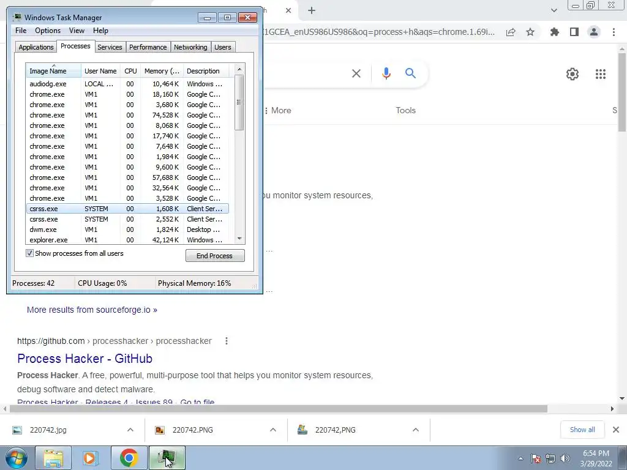The height and width of the screenshot is (470, 627).
Task: Open Google quick settings gear
Action: pos(573,74)
